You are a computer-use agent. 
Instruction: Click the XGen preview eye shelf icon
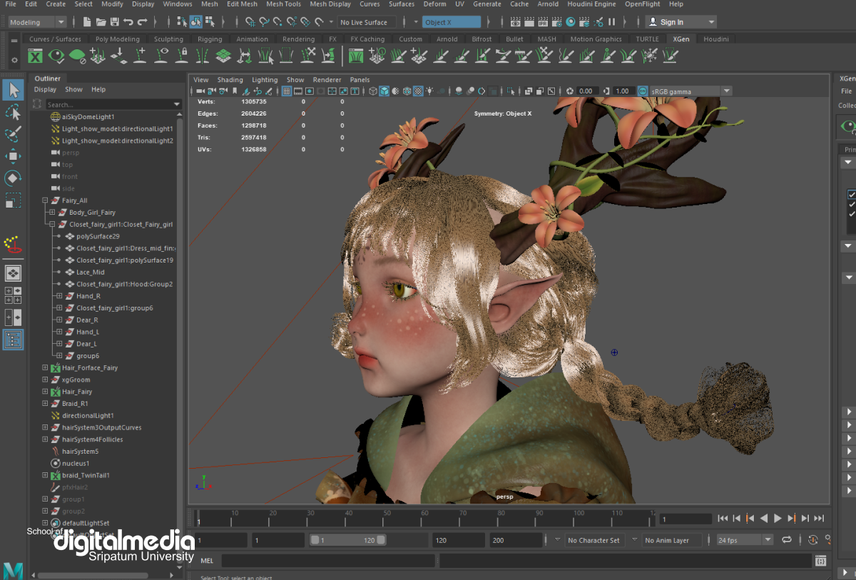coord(56,56)
